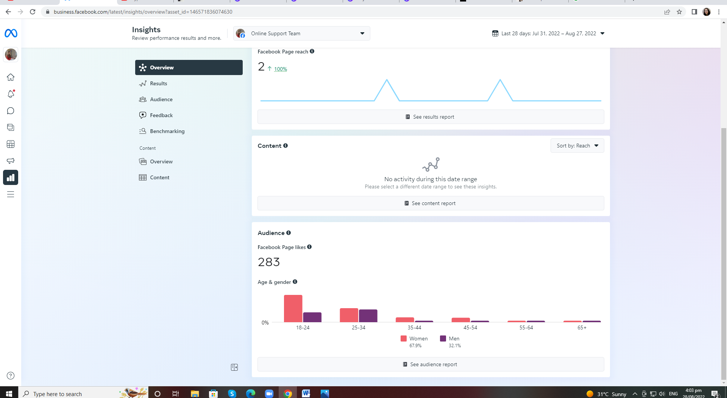Screen dimensions: 727x398
Task: Open Chrome's three-dot menu
Action: click(719, 12)
